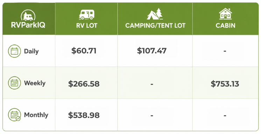The width and height of the screenshot is (261, 134).
Task: Select the CABIN column header
Action: point(225,25)
